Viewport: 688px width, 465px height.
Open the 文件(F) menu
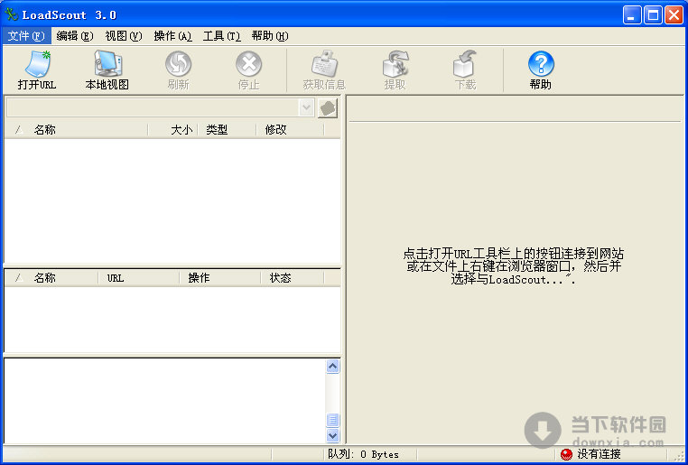26,36
